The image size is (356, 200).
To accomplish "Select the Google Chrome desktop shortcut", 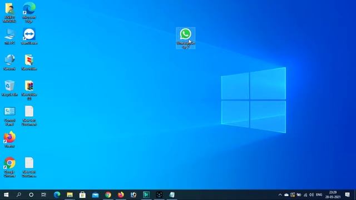I will coord(9,167).
